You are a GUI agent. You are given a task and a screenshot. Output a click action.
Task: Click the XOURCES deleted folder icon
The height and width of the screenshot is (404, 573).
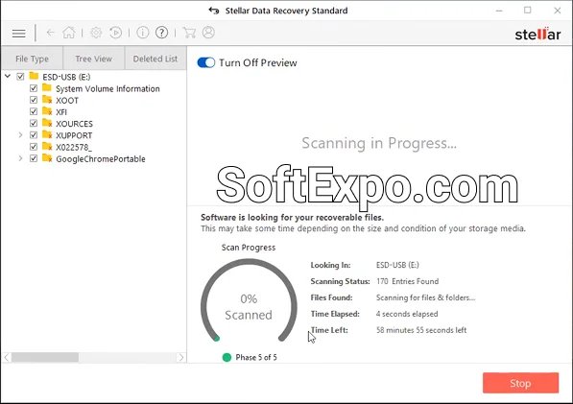coord(47,123)
